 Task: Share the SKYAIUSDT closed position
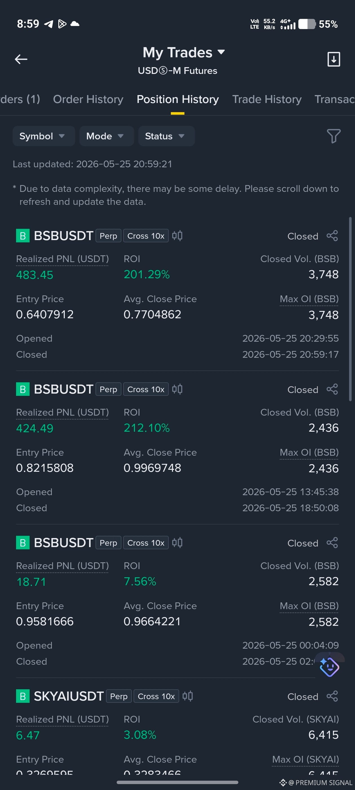click(332, 696)
